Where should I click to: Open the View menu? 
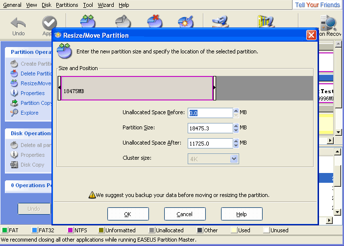tap(31, 5)
